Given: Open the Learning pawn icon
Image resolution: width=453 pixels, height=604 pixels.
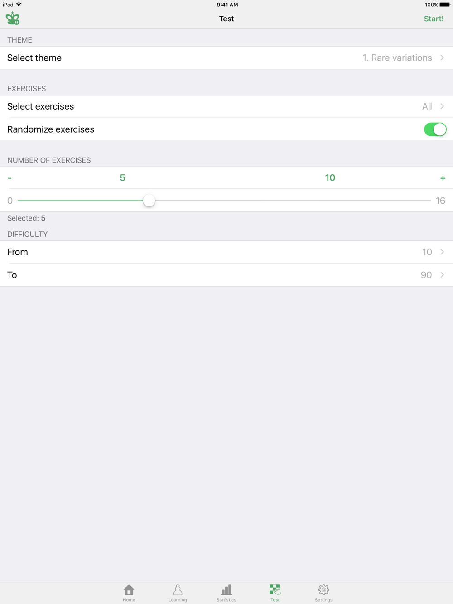Looking at the screenshot, I should pyautogui.click(x=178, y=590).
